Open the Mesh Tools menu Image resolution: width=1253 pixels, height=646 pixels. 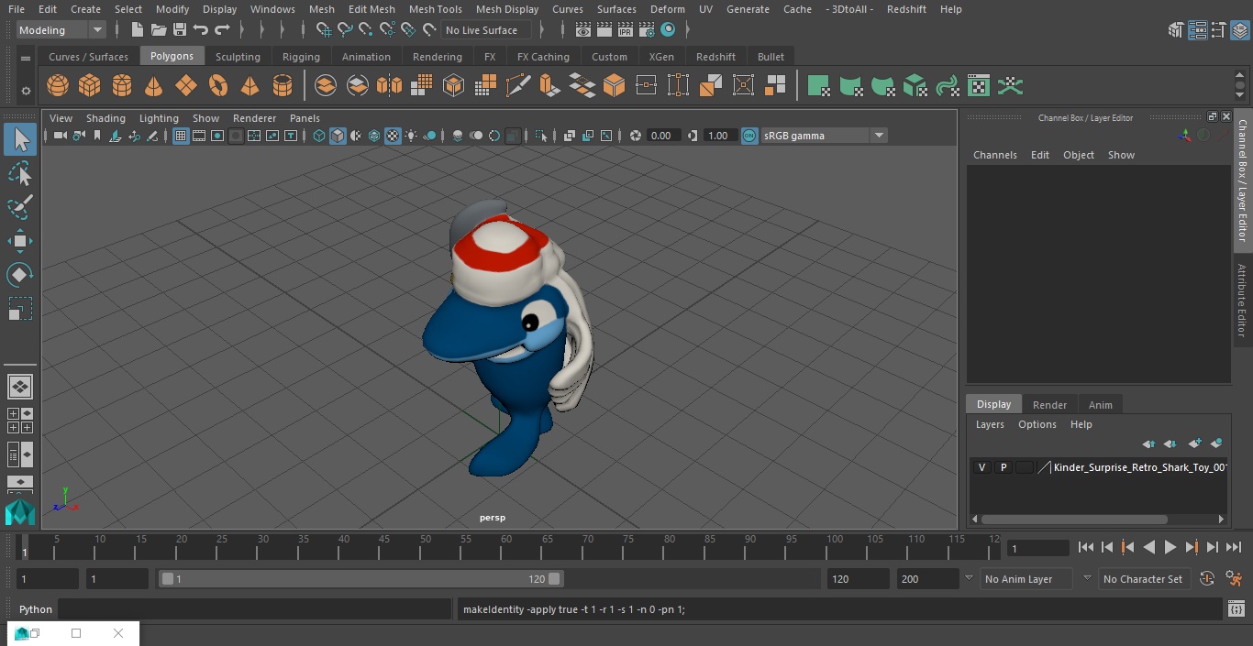click(435, 9)
